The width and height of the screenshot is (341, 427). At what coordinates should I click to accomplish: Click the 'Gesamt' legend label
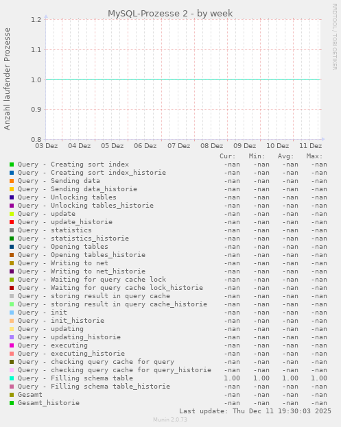click(x=30, y=395)
